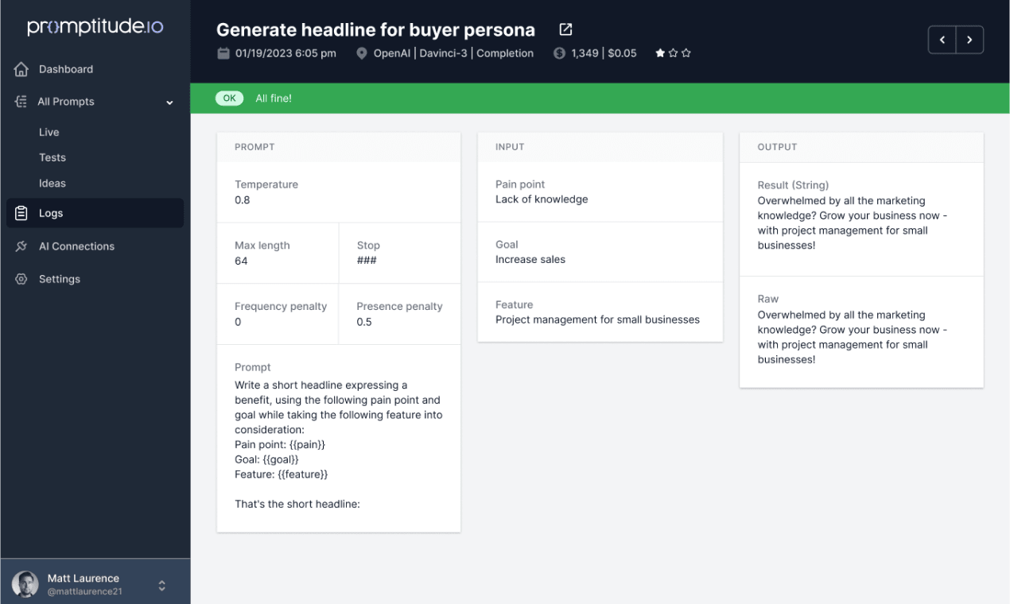Click the location pin icon by OpenAI

pos(362,53)
